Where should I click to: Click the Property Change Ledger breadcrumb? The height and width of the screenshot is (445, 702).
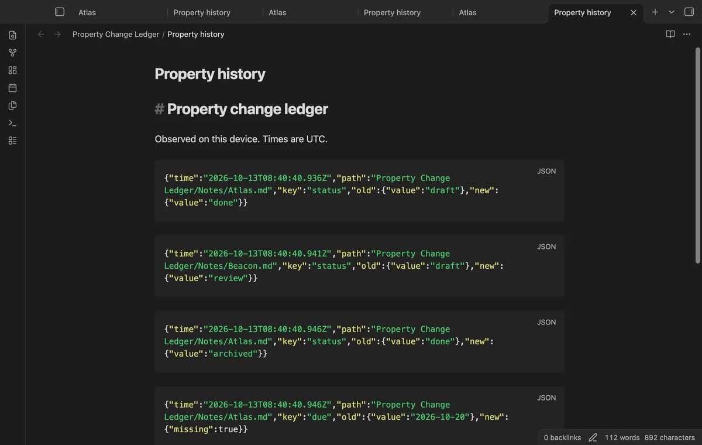(x=116, y=34)
